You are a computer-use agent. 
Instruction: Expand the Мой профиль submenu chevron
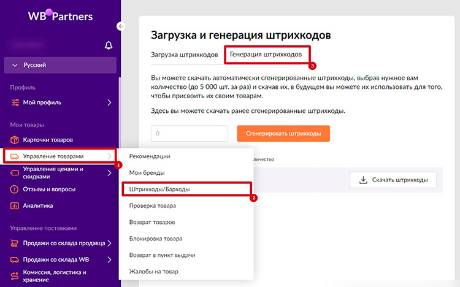click(x=109, y=102)
